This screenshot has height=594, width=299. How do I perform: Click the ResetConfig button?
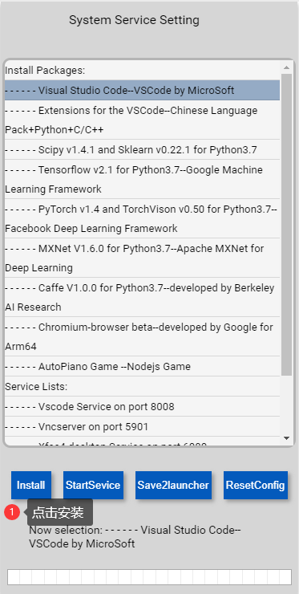(x=256, y=485)
